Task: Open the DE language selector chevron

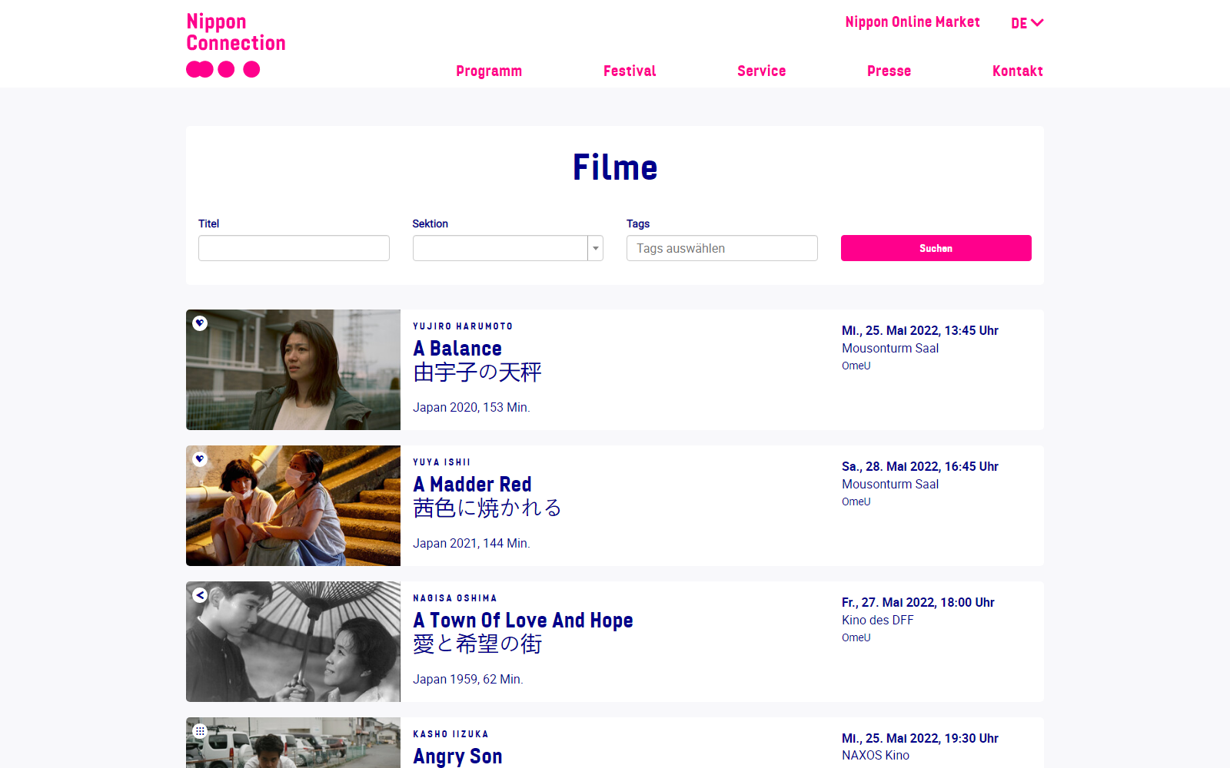Action: [x=1036, y=23]
